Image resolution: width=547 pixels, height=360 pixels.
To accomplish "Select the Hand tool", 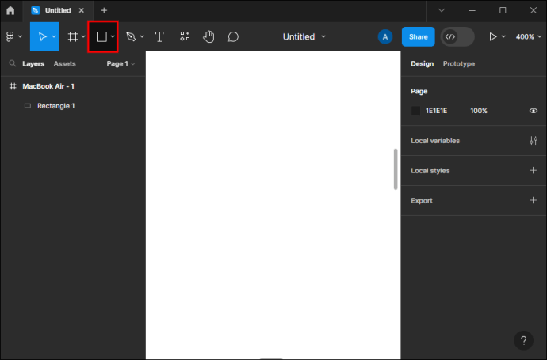I will [x=208, y=36].
